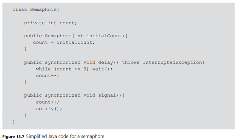Click the 'private' keyword in the count declaration
The image size is (237, 140).
(x=34, y=23)
